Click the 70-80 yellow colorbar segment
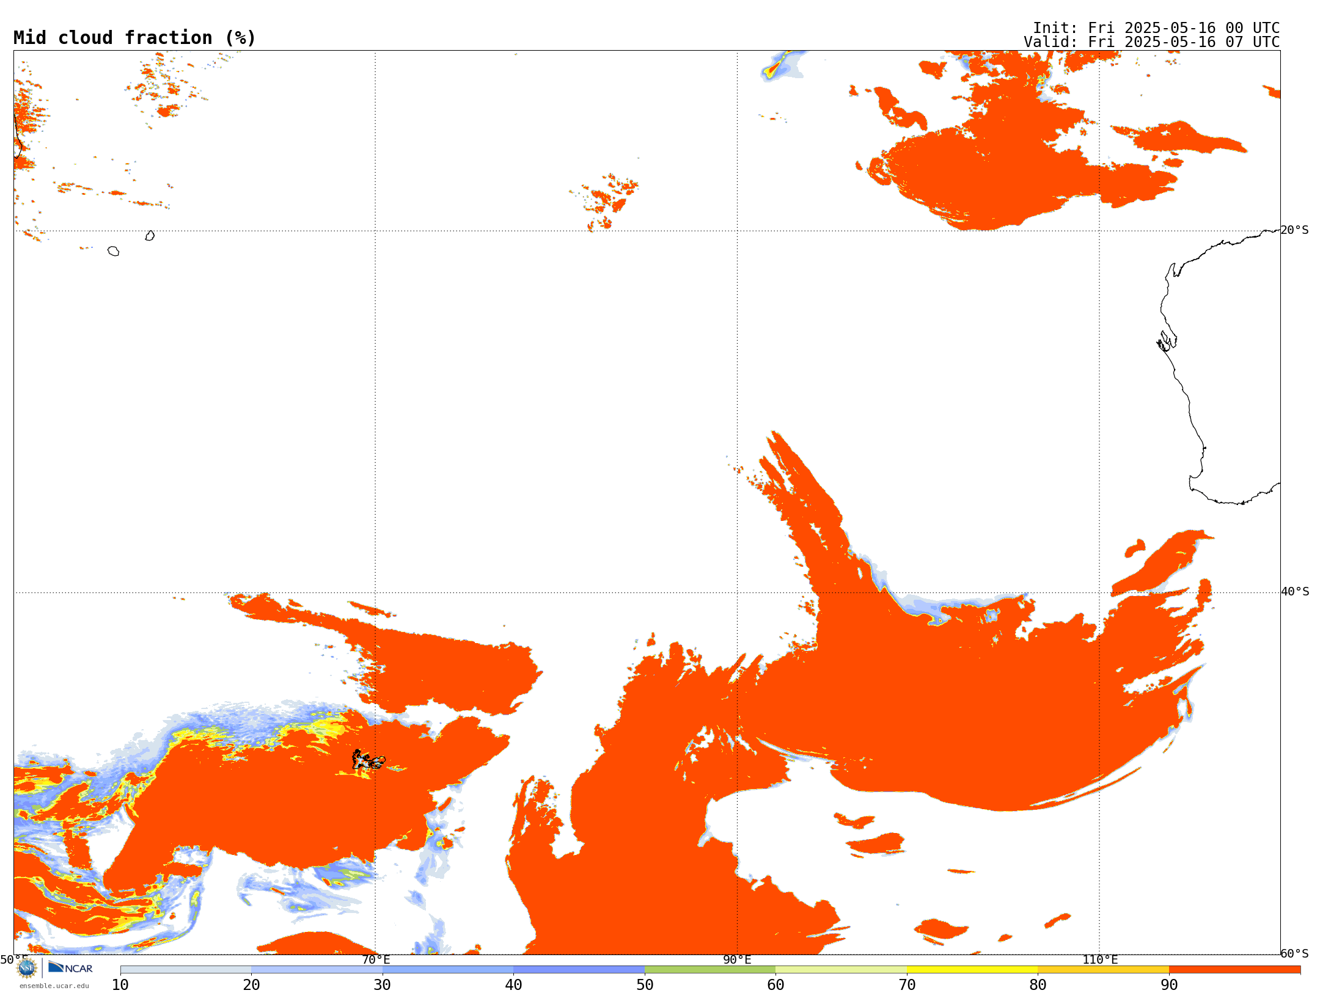Image resolution: width=1320 pixels, height=993 pixels. (972, 970)
